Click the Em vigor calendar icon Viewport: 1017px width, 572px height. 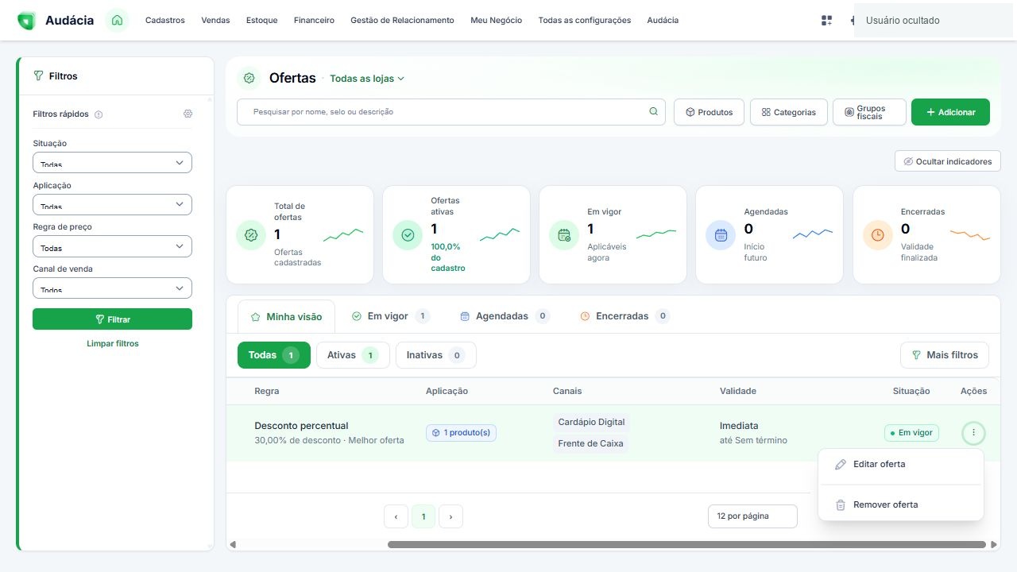tap(564, 234)
